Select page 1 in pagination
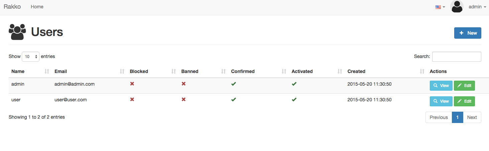The image size is (489, 151). click(x=458, y=117)
